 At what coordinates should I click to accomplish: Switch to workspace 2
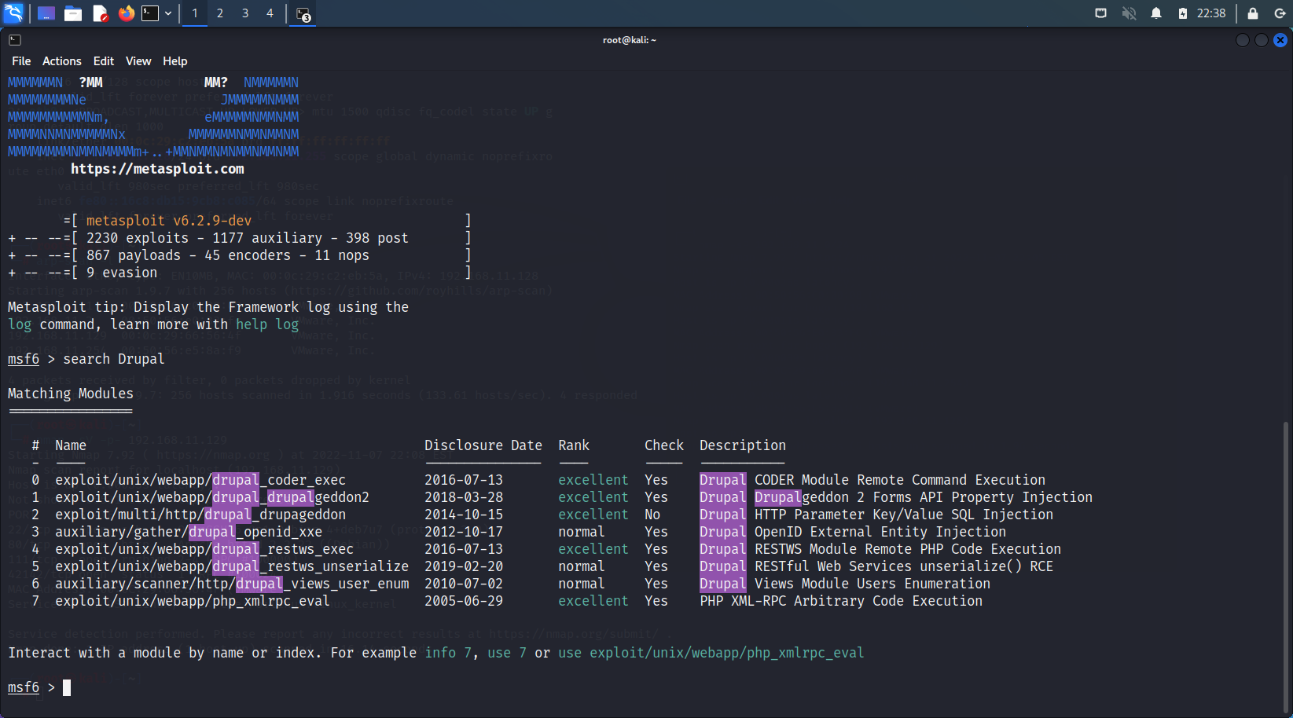220,13
